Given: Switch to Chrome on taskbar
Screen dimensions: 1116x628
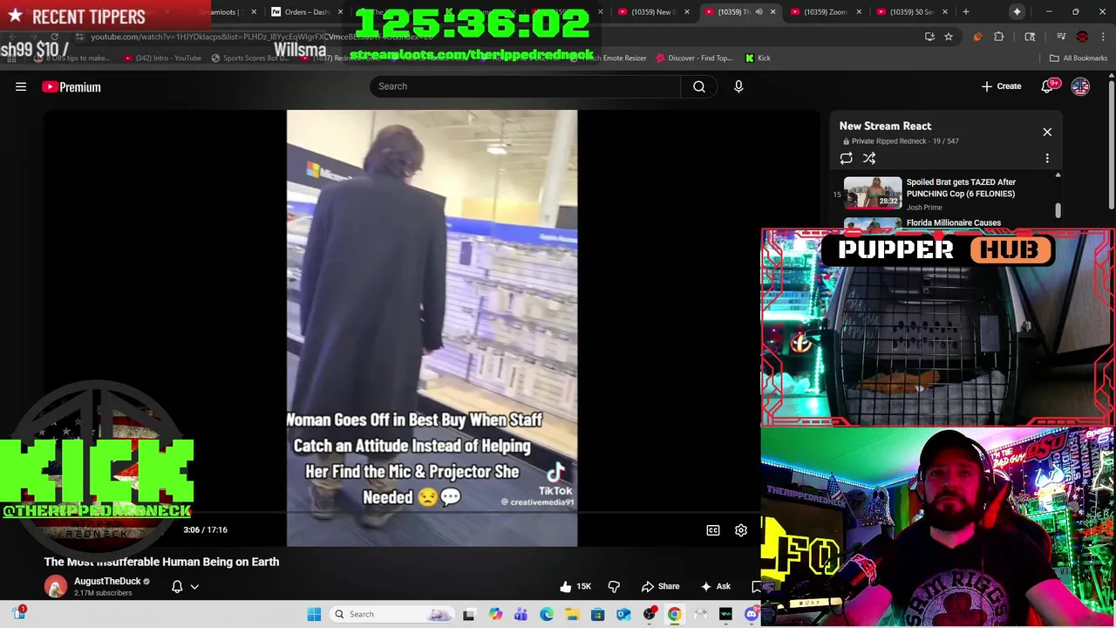Looking at the screenshot, I should pos(675,614).
